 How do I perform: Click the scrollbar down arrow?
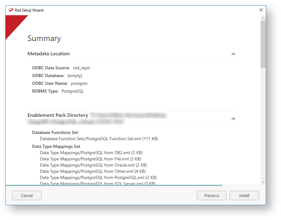(x=263, y=182)
